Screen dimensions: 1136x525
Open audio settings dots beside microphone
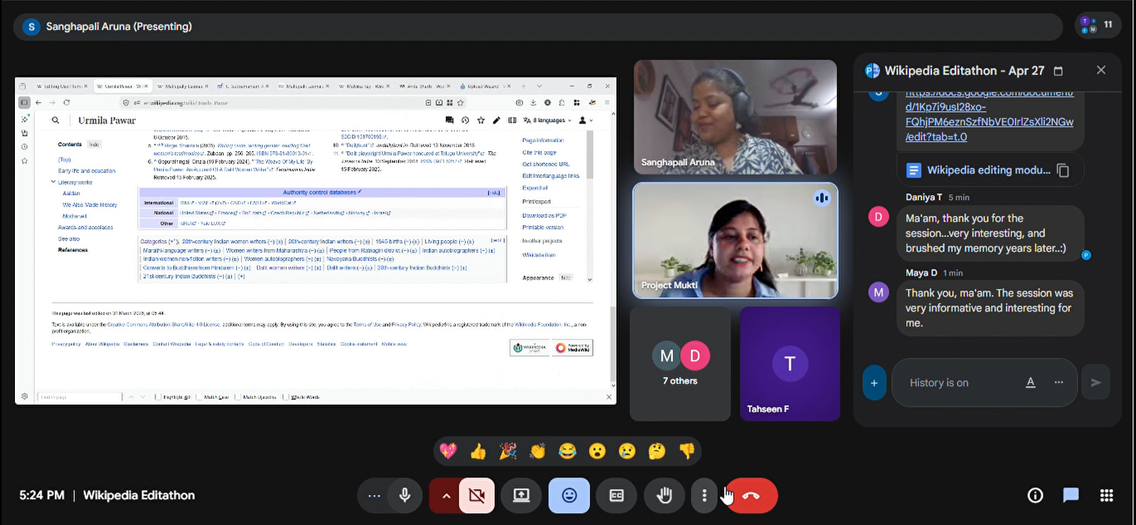tap(373, 496)
